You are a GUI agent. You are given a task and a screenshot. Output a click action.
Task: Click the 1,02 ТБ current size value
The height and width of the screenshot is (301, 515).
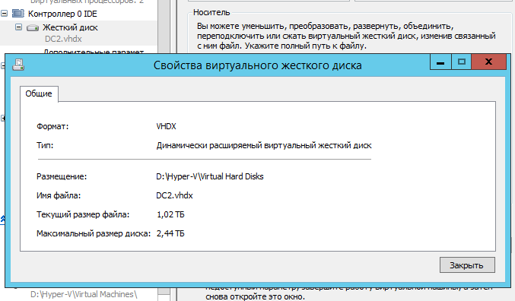(170, 214)
